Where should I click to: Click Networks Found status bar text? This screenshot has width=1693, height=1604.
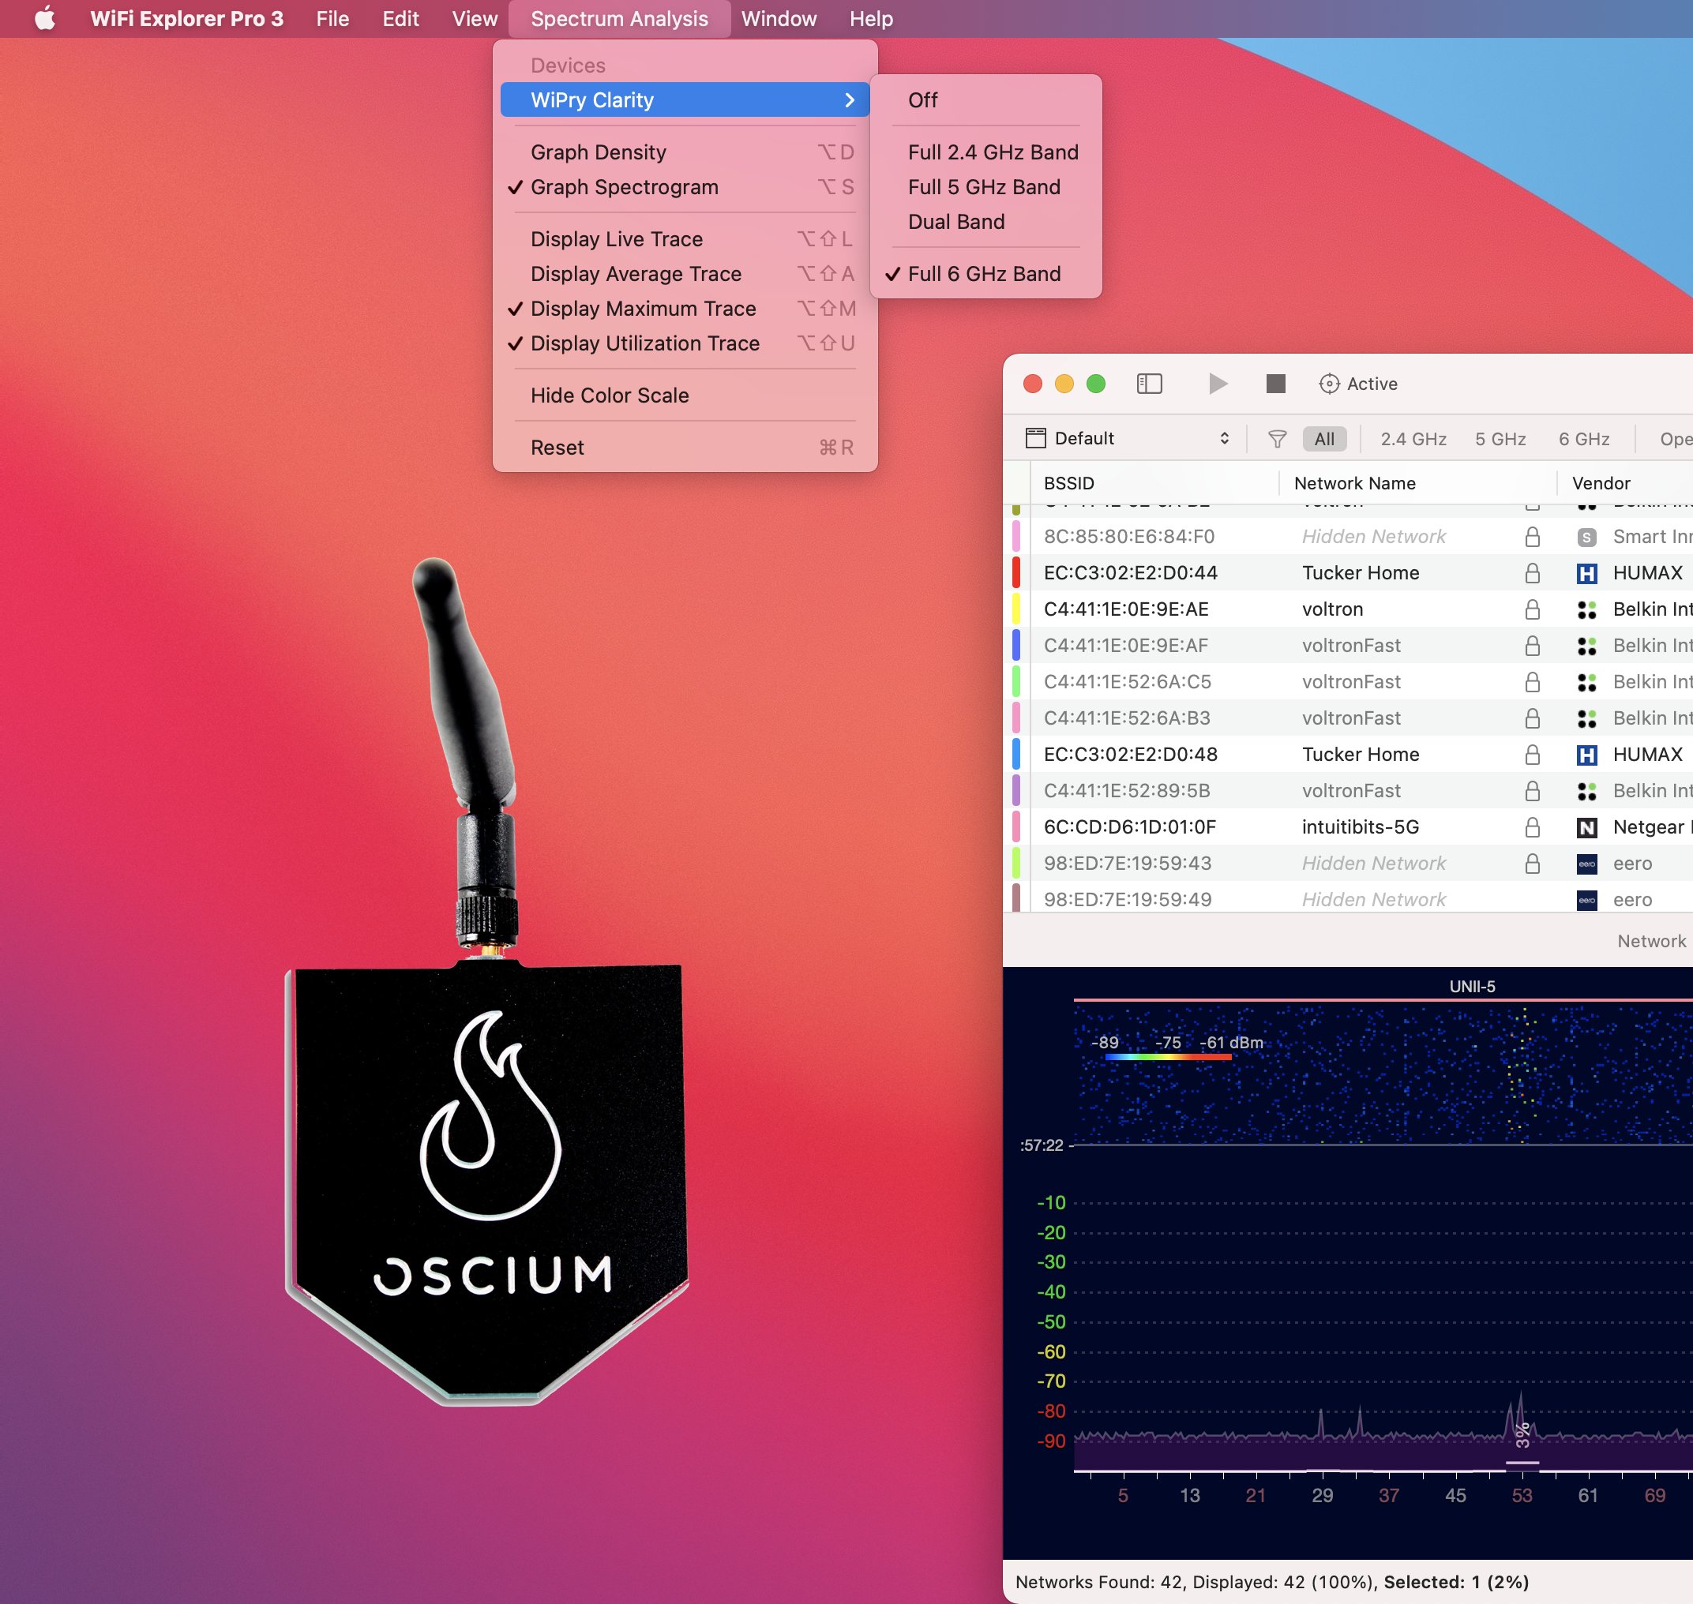point(1272,1583)
